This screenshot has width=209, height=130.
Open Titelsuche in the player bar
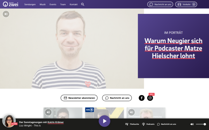click(x=132, y=124)
